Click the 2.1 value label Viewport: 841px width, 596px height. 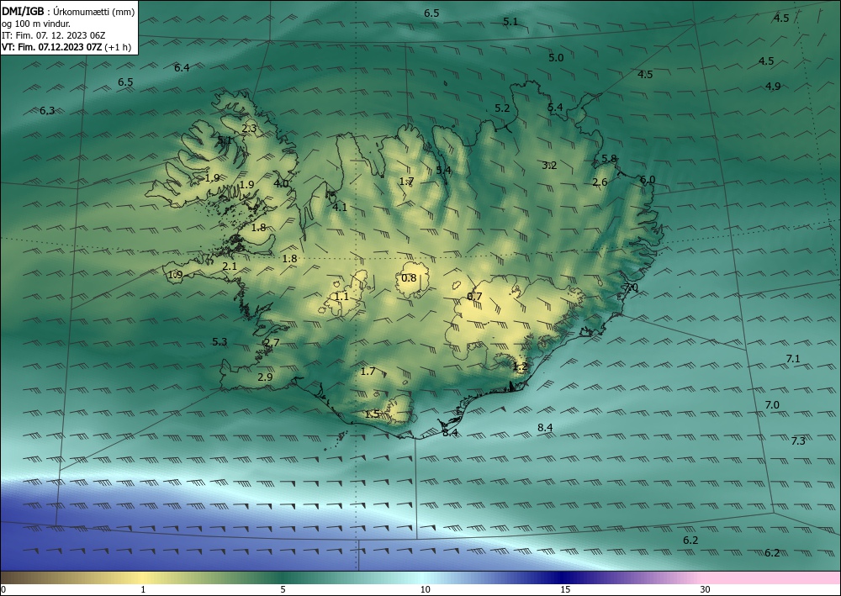click(x=230, y=266)
